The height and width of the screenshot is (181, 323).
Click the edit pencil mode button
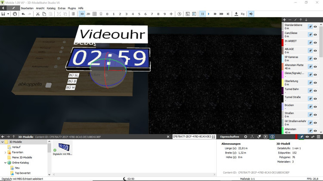coord(14,8)
